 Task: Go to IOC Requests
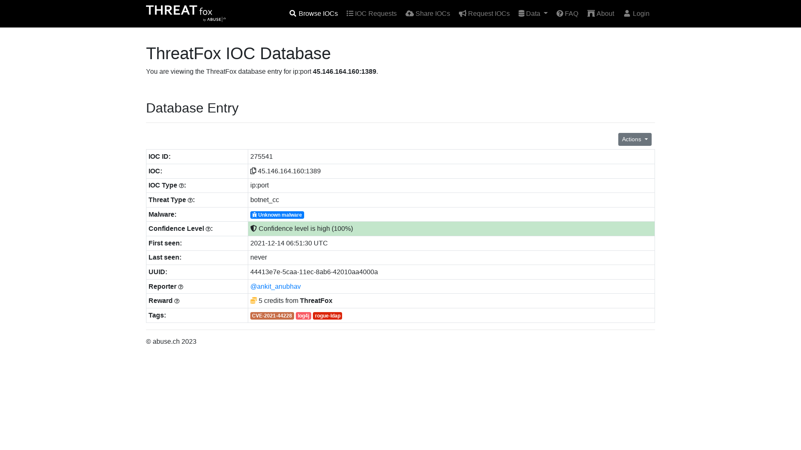tap(372, 14)
